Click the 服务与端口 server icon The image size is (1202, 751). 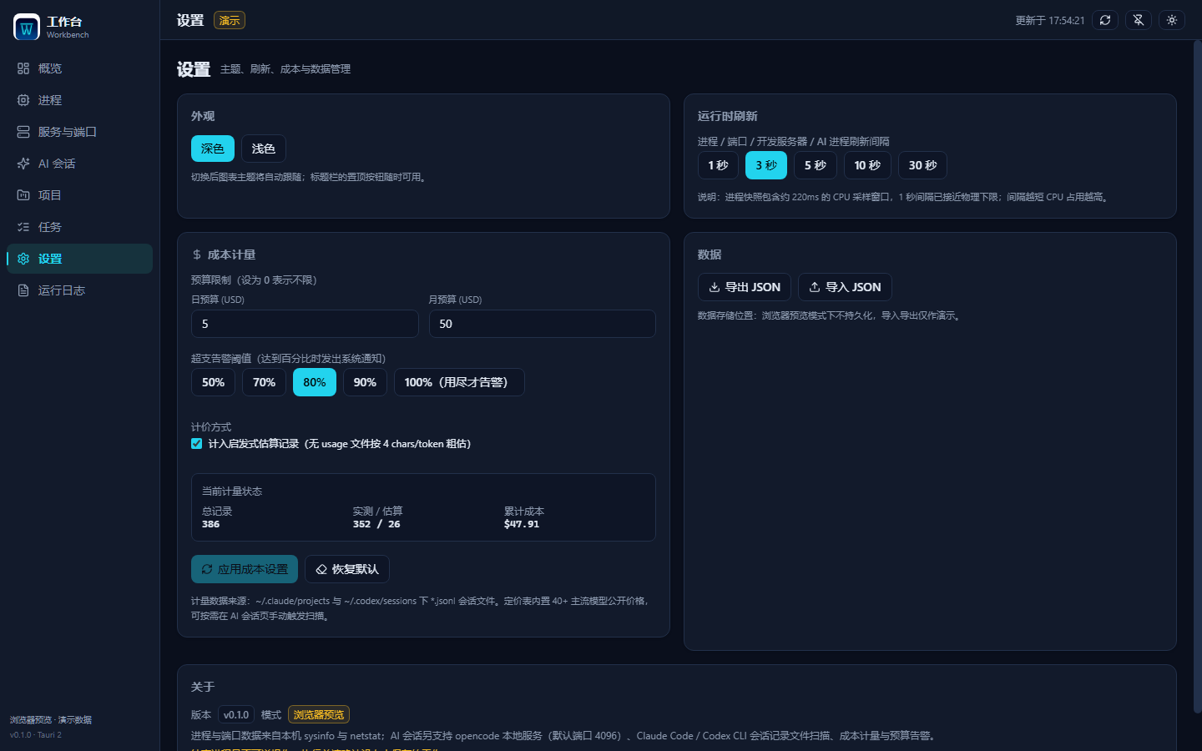tap(23, 132)
